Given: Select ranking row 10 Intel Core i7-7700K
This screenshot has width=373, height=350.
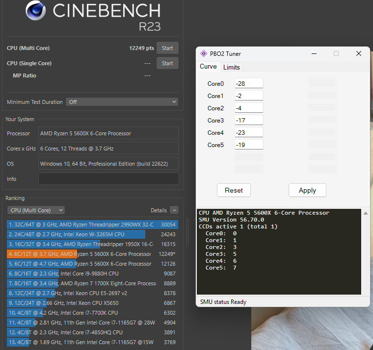Looking at the screenshot, I should [93, 313].
